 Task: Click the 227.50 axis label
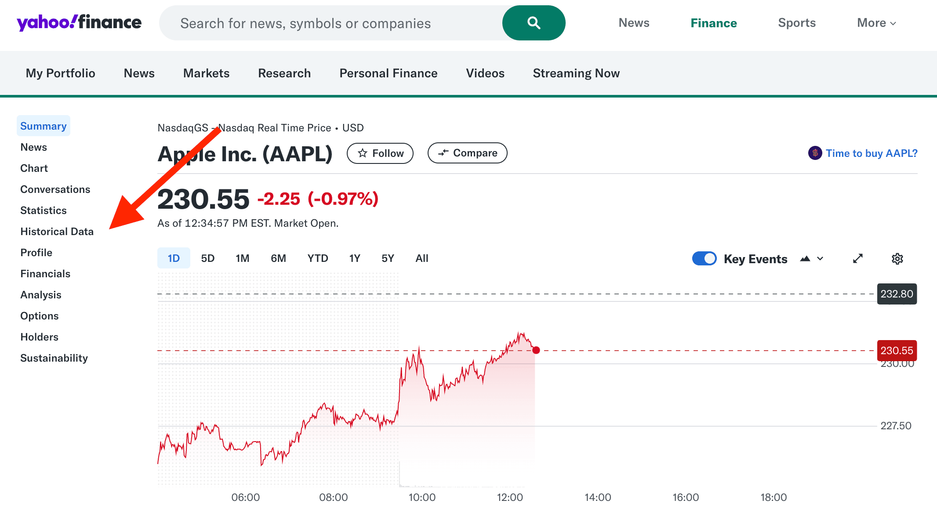point(896,426)
